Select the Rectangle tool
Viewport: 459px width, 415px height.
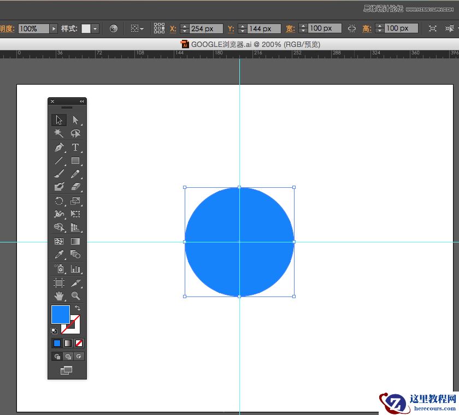click(x=75, y=161)
